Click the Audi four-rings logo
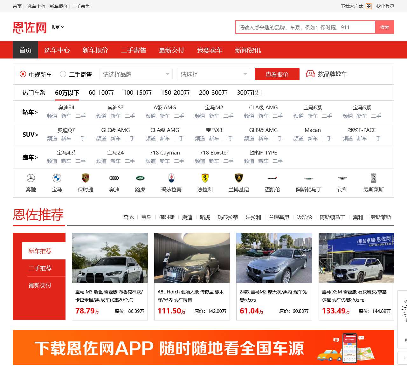The image size is (407, 371). tap(114, 178)
